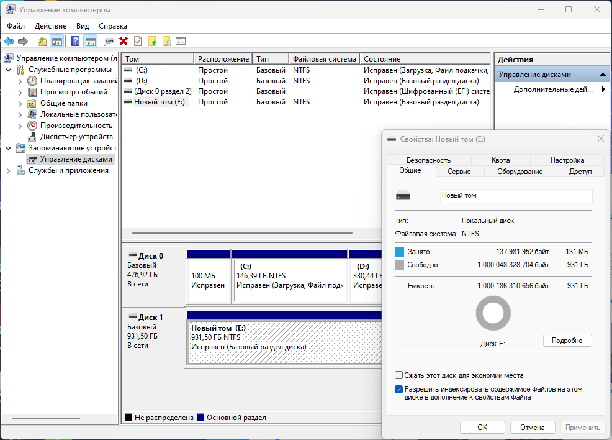The height and width of the screenshot is (440, 612).
Task: Click the blue Back arrow in toolbar
Action: coord(9,41)
